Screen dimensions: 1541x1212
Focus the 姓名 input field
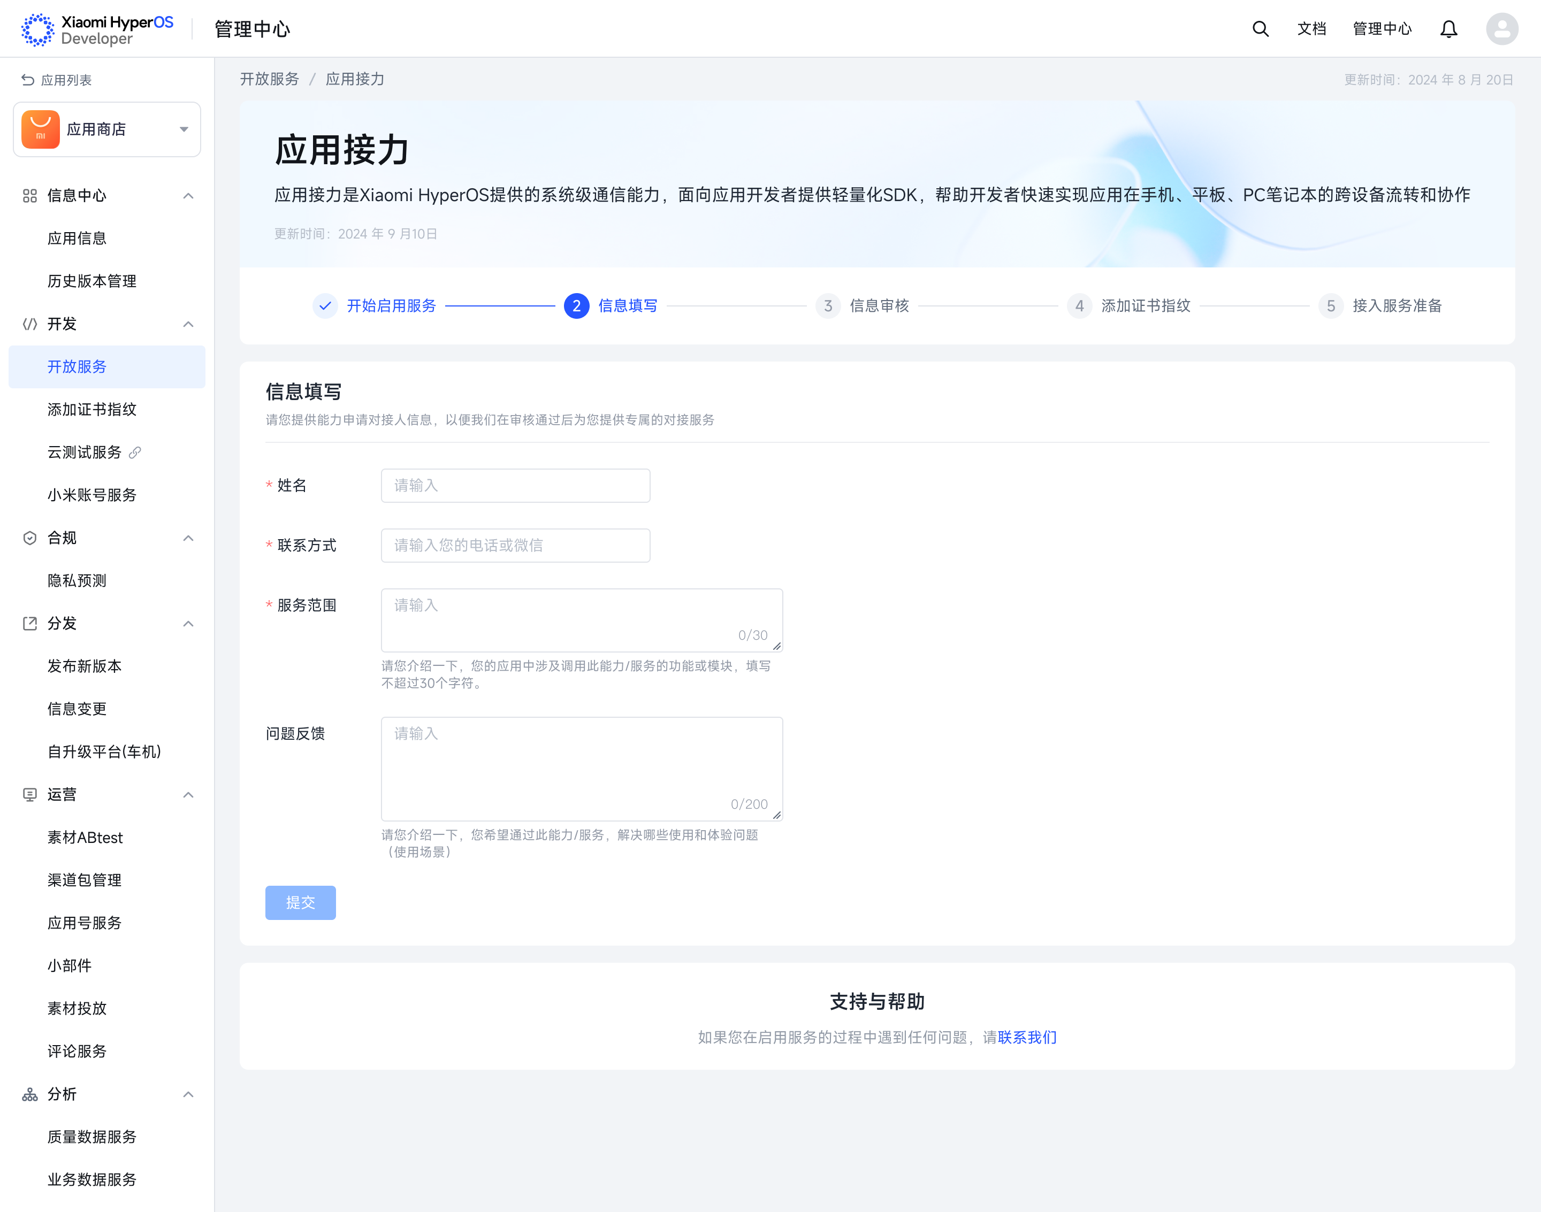coord(515,485)
